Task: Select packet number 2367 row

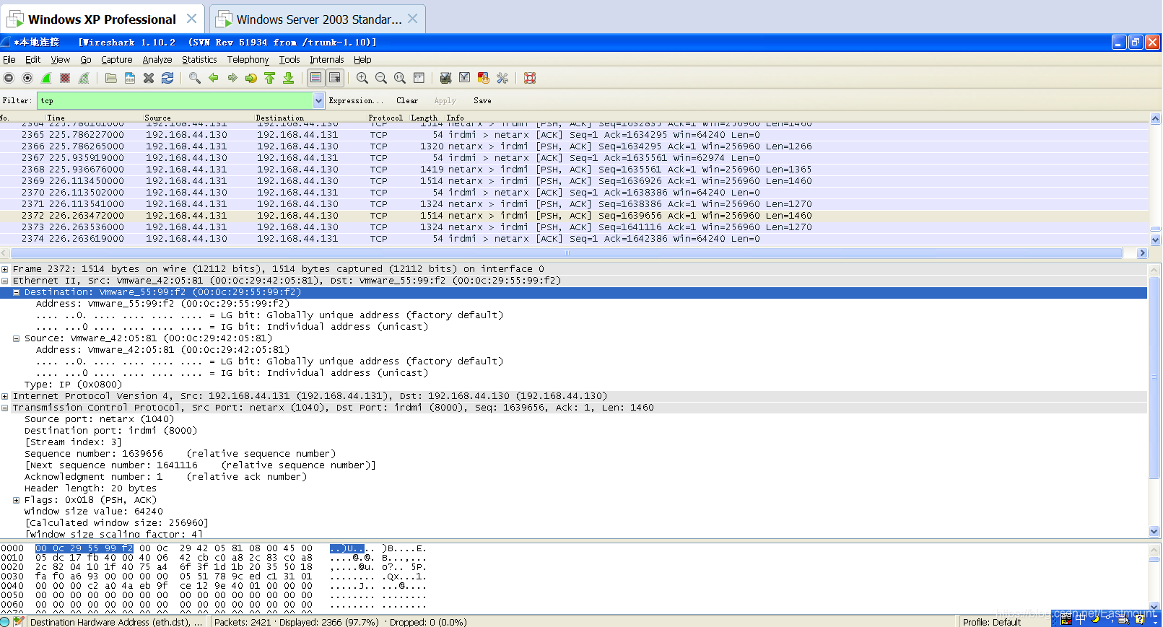Action: pyautogui.click(x=574, y=158)
